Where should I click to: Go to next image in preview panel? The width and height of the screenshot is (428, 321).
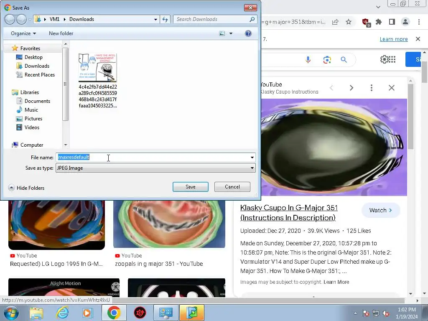pos(352,88)
